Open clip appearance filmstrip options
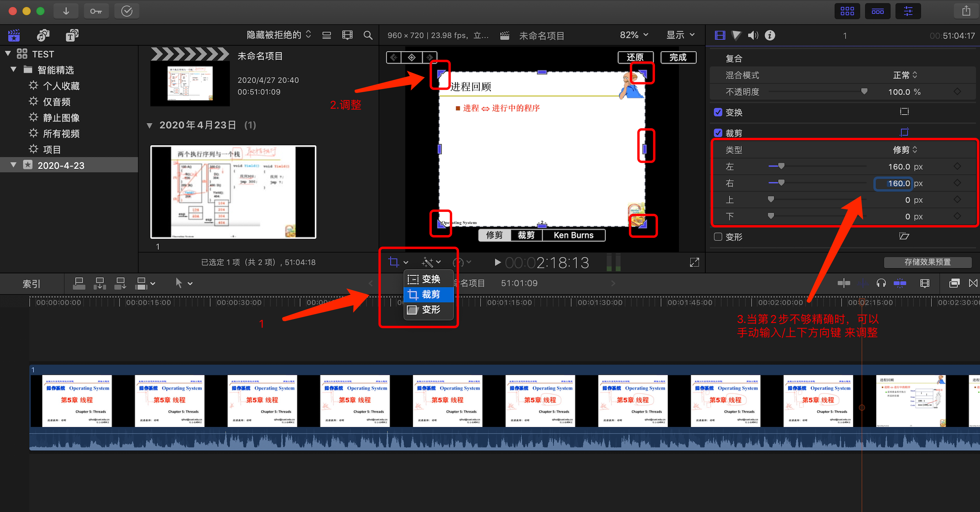Screen dimensions: 980x512 point(347,35)
